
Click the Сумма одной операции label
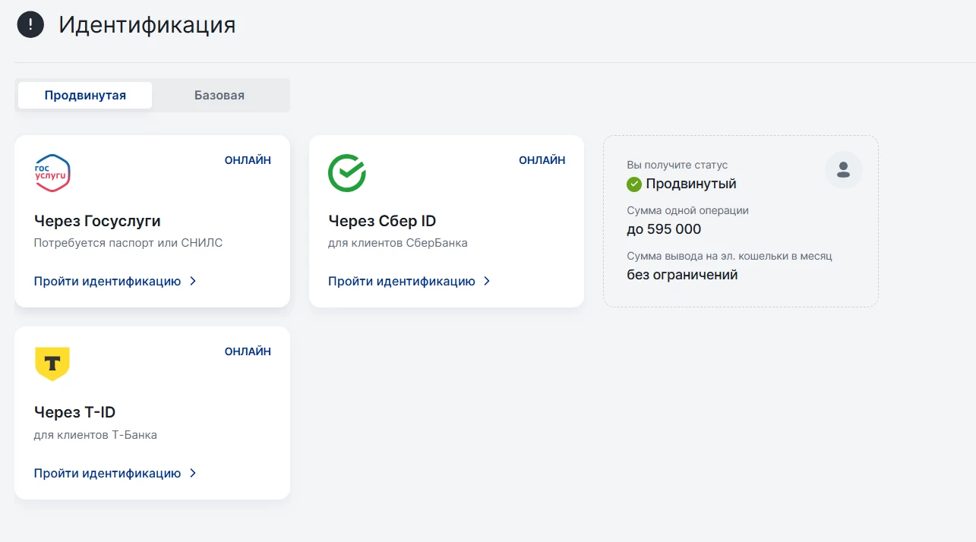point(688,210)
